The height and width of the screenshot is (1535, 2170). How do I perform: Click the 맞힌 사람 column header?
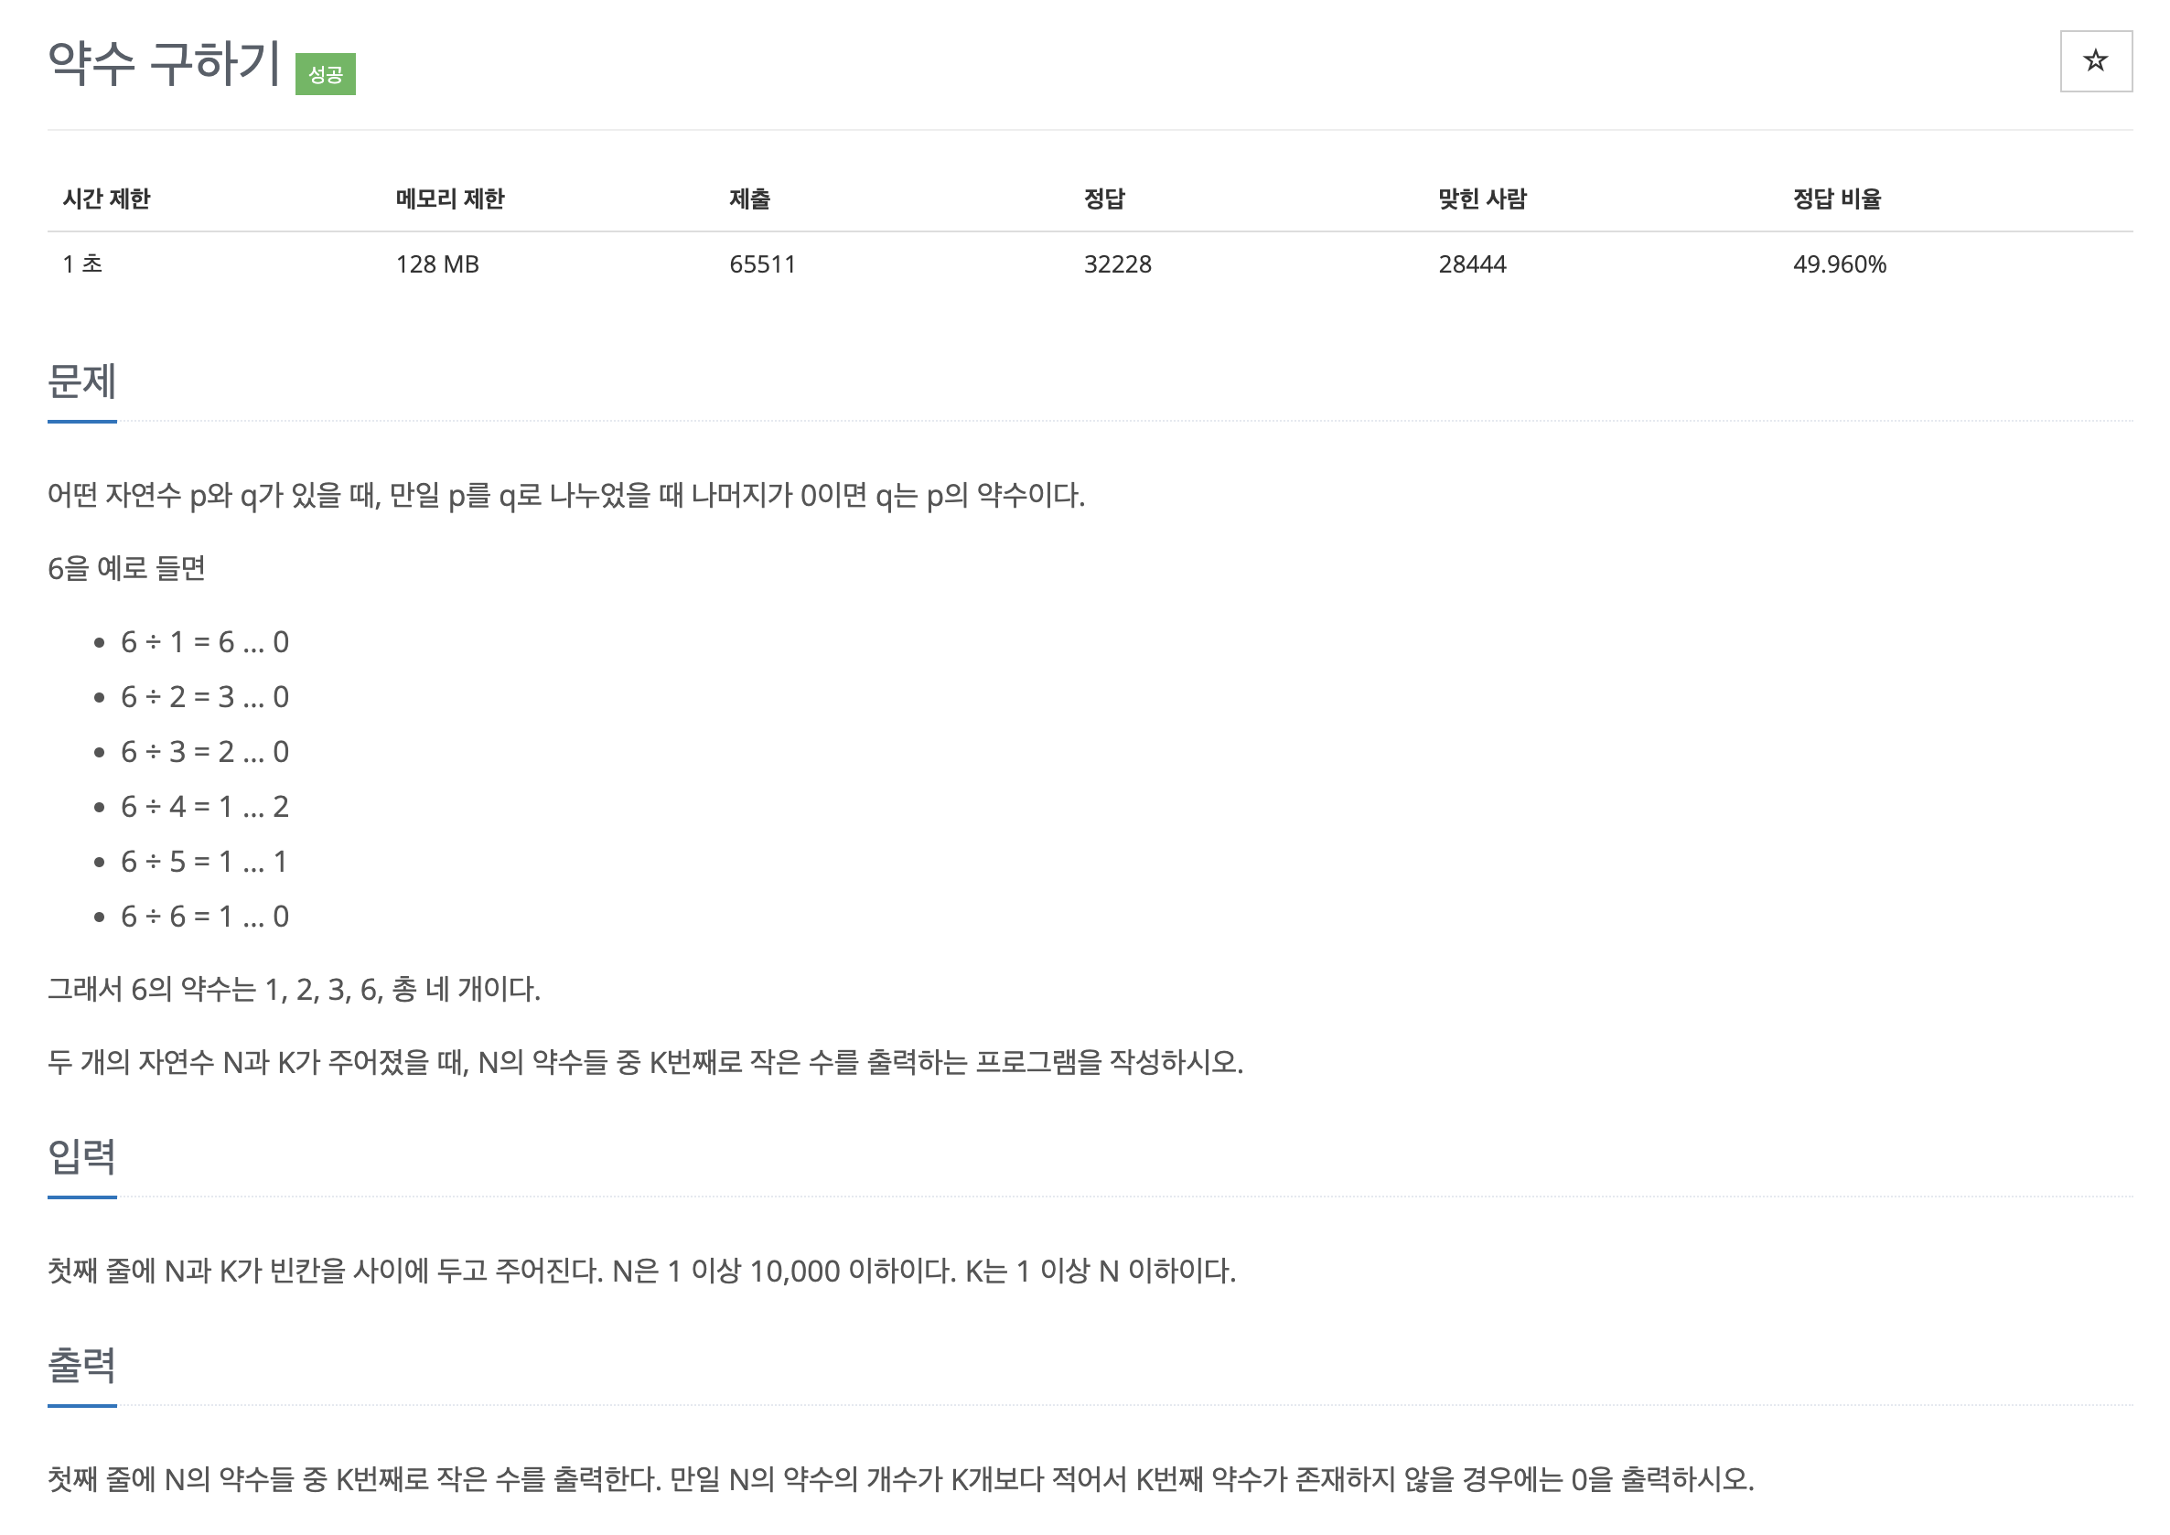click(x=1482, y=199)
